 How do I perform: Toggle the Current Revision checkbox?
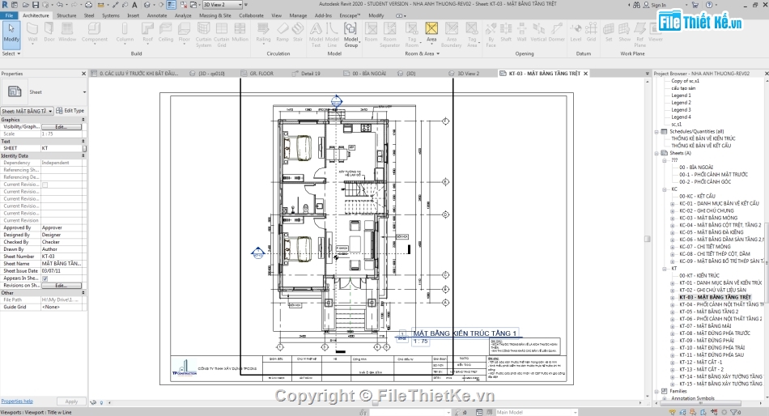coord(45,185)
